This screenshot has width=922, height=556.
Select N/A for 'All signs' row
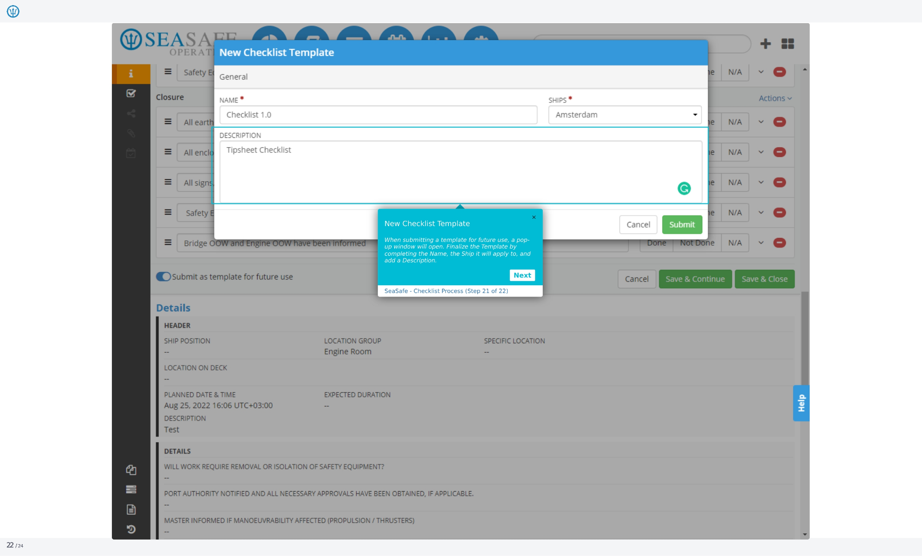[735, 182]
